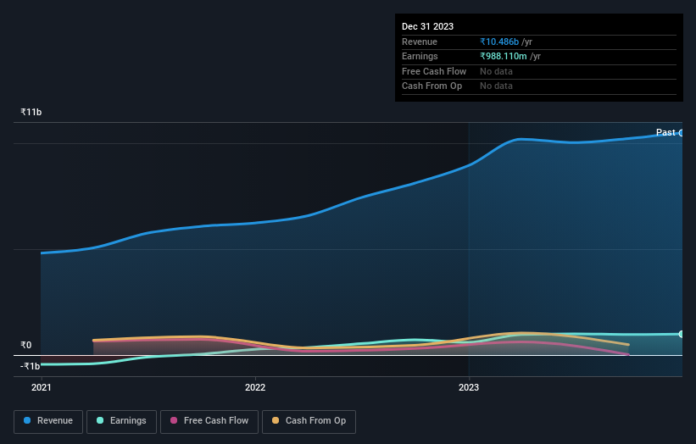Image resolution: width=696 pixels, height=444 pixels.
Task: Click the 2022 x-axis label
Action: [255, 387]
